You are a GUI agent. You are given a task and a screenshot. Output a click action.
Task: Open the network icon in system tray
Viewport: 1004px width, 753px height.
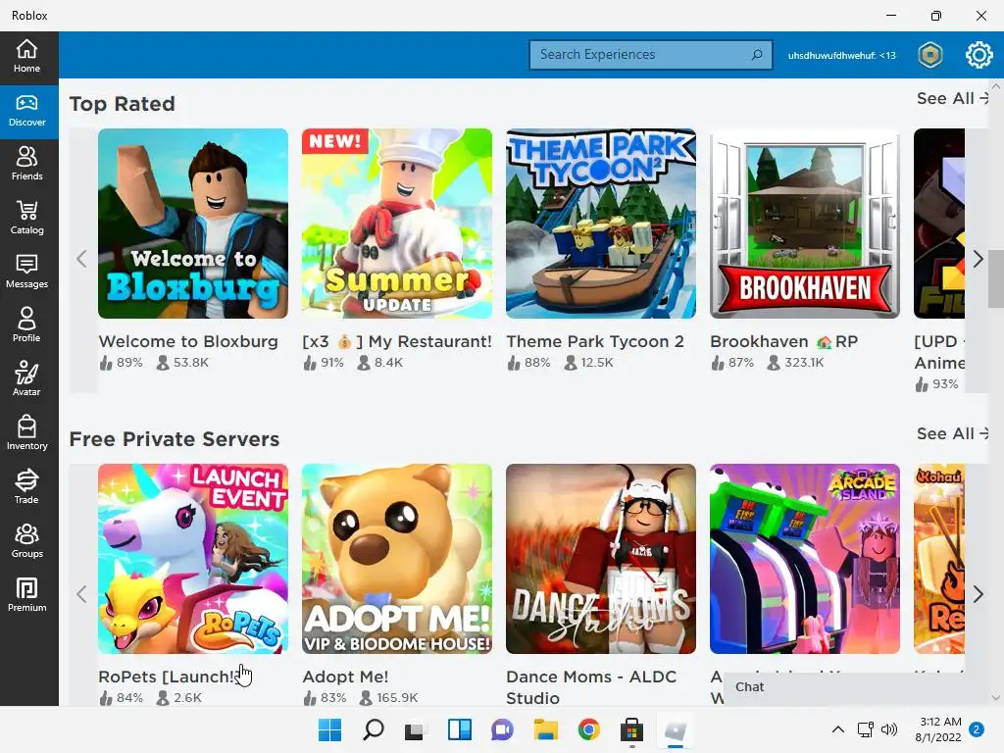866,729
